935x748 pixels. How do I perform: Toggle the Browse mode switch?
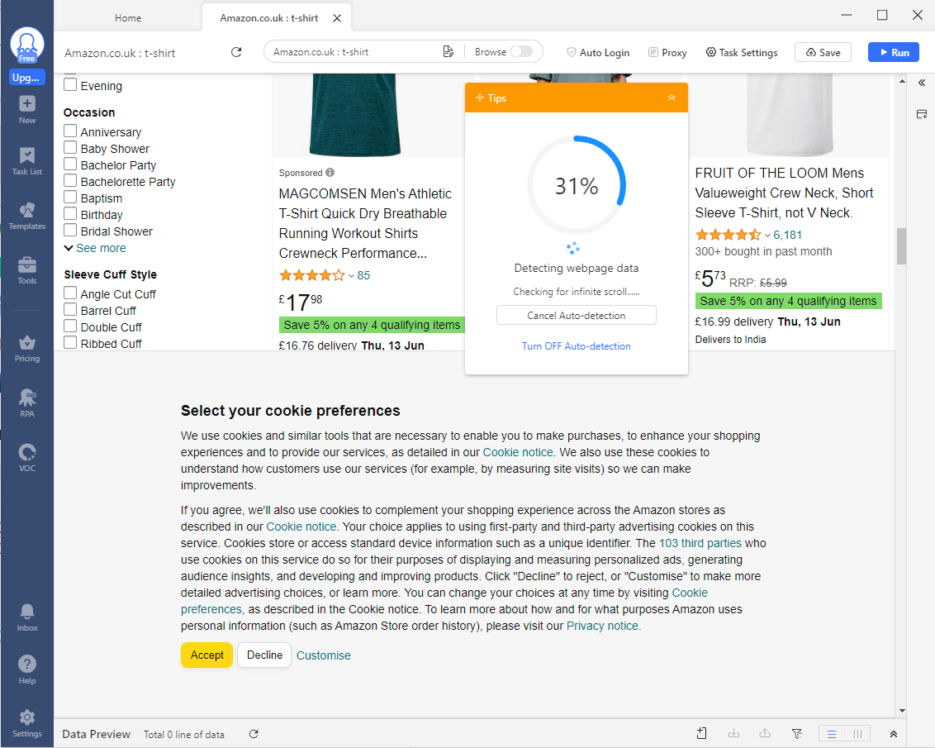tap(521, 52)
